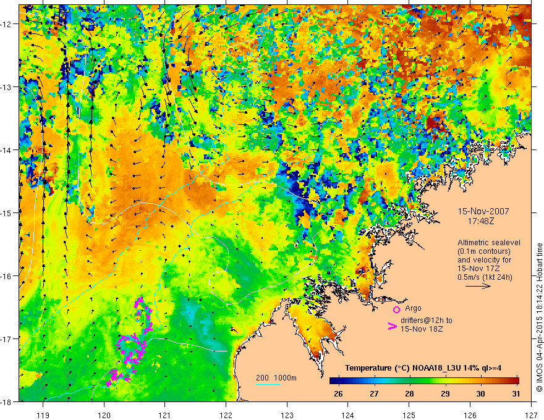Viewport: 544px width, 420px height.
Task: Click the 200 1000m depth contour label
Action: coord(276,378)
